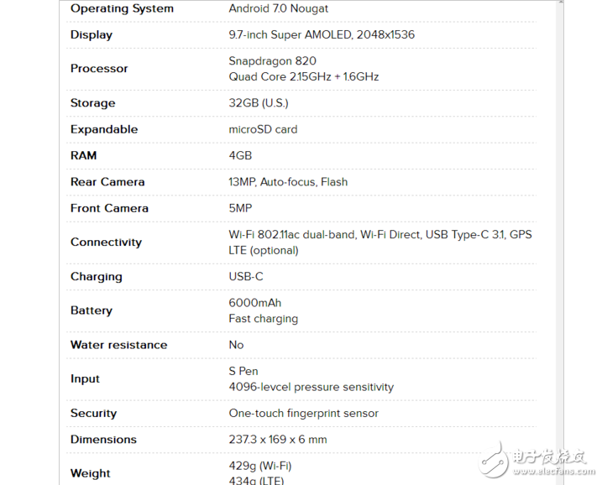Click the Display row label

click(x=92, y=35)
